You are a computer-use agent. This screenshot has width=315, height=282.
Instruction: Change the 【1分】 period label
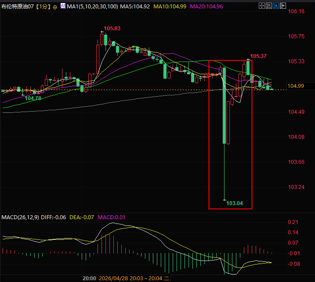pyautogui.click(x=43, y=7)
